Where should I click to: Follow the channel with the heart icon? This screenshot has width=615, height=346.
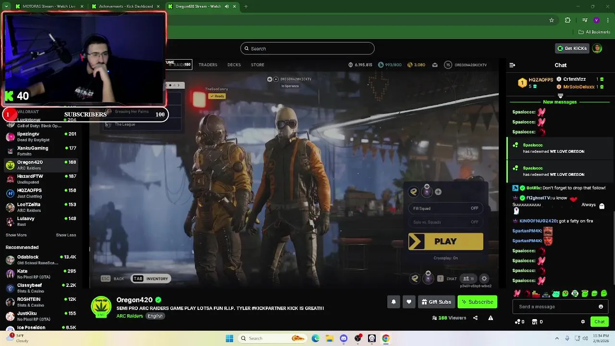coord(409,302)
